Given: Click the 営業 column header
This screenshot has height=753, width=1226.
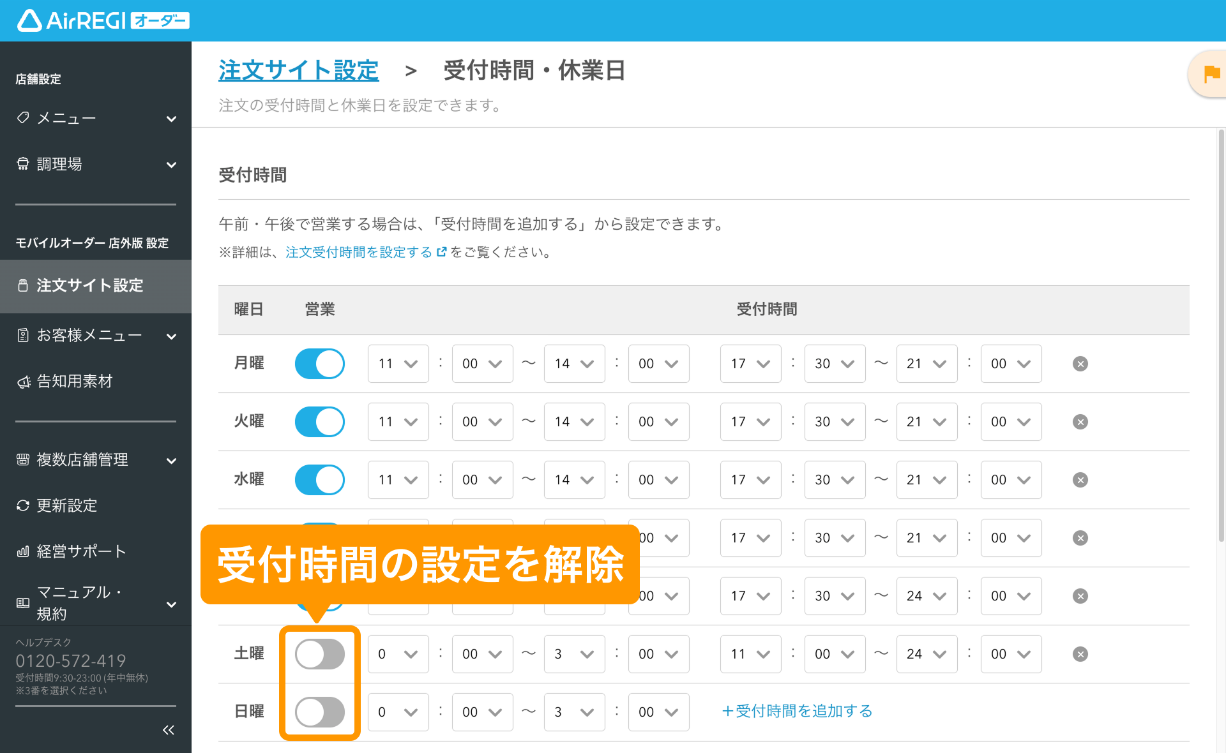Looking at the screenshot, I should point(320,309).
